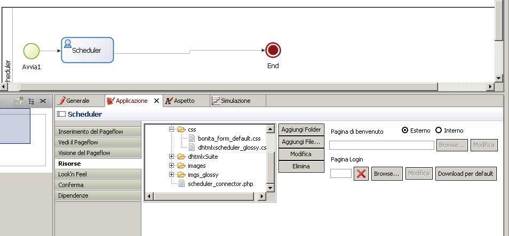Close the Applicazione tab
The image size is (509, 236).
pyautogui.click(x=156, y=101)
